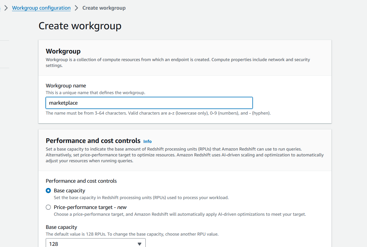Click the 'Price-performance target - new' option label
367x247 pixels.
pos(90,207)
